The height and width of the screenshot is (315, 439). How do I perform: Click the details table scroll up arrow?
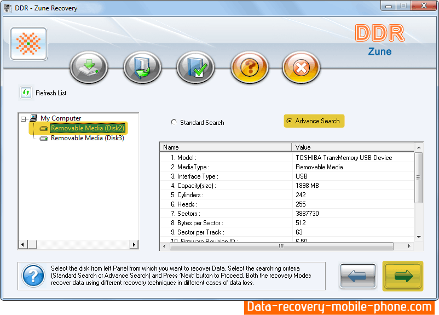click(x=419, y=147)
